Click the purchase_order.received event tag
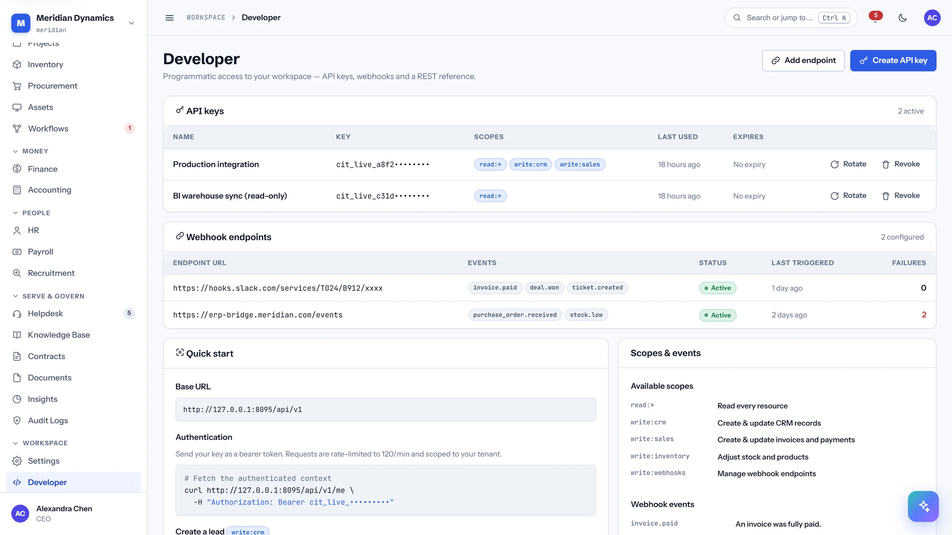This screenshot has height=535, width=952. tap(515, 315)
